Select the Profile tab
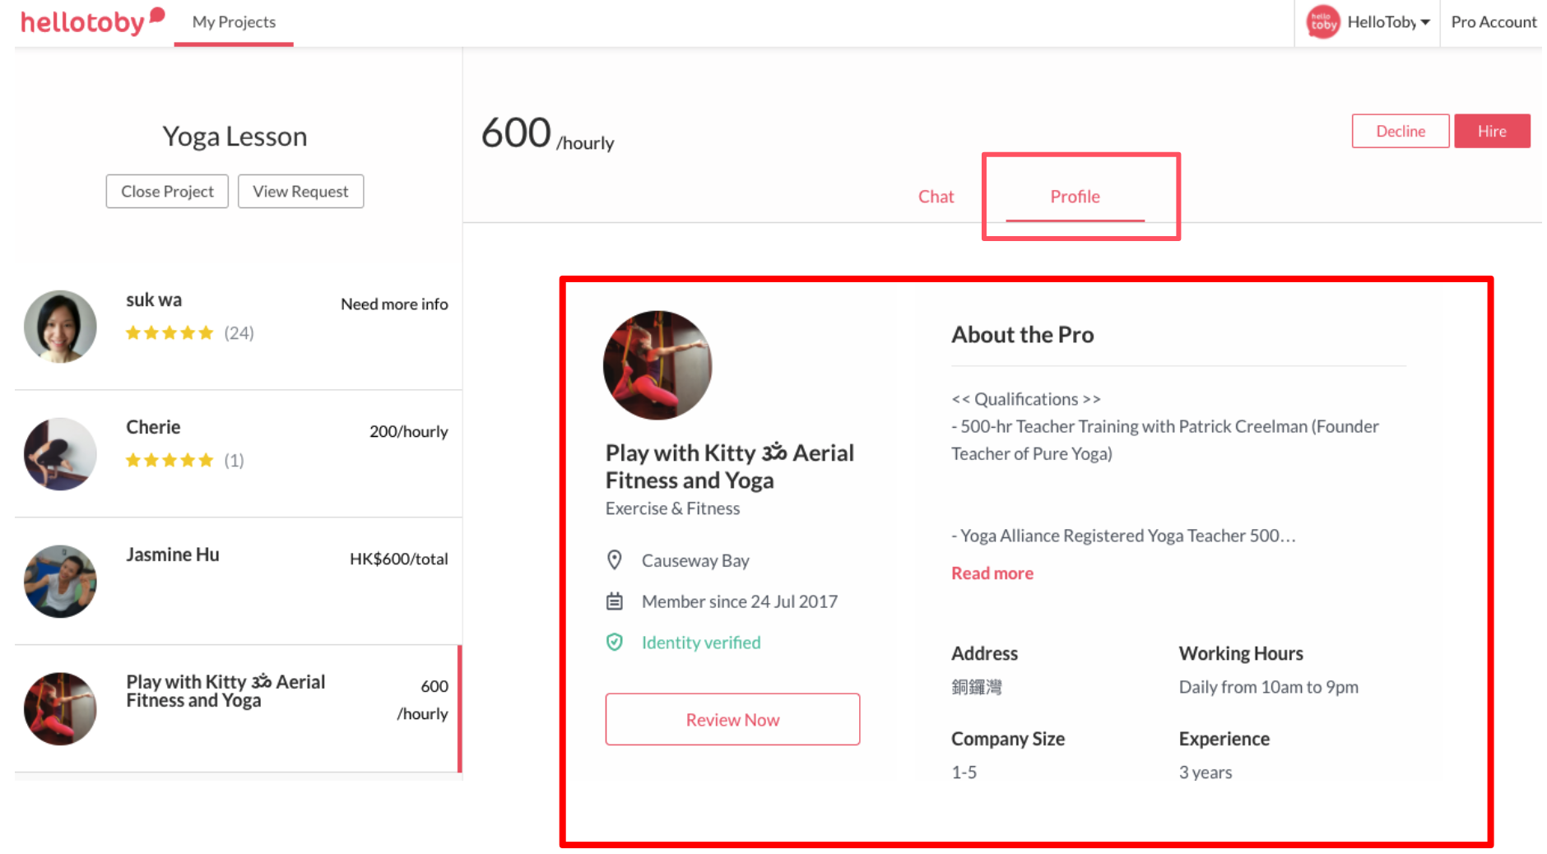Screen dimensions: 1547x854 click(1075, 197)
